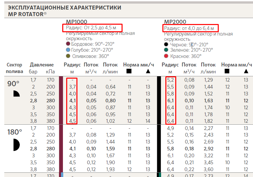
Task: Click the flow value 0,95 л/мин
Action: 111,114
